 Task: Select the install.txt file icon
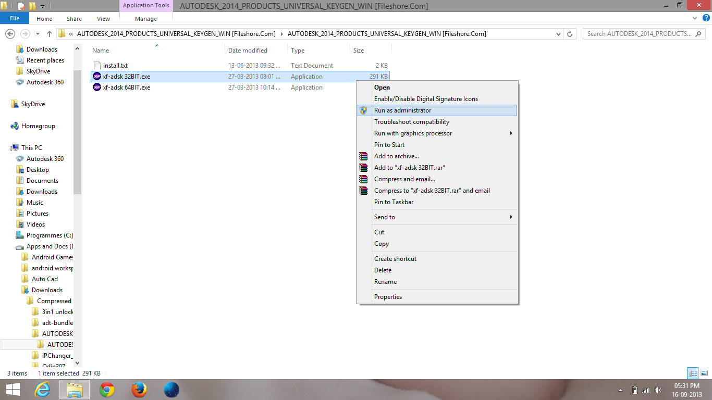point(96,66)
